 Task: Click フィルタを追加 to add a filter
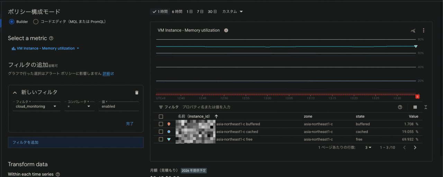(26, 142)
